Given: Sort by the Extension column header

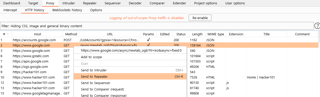Looking at the screenshot, I should pos(236,34).
